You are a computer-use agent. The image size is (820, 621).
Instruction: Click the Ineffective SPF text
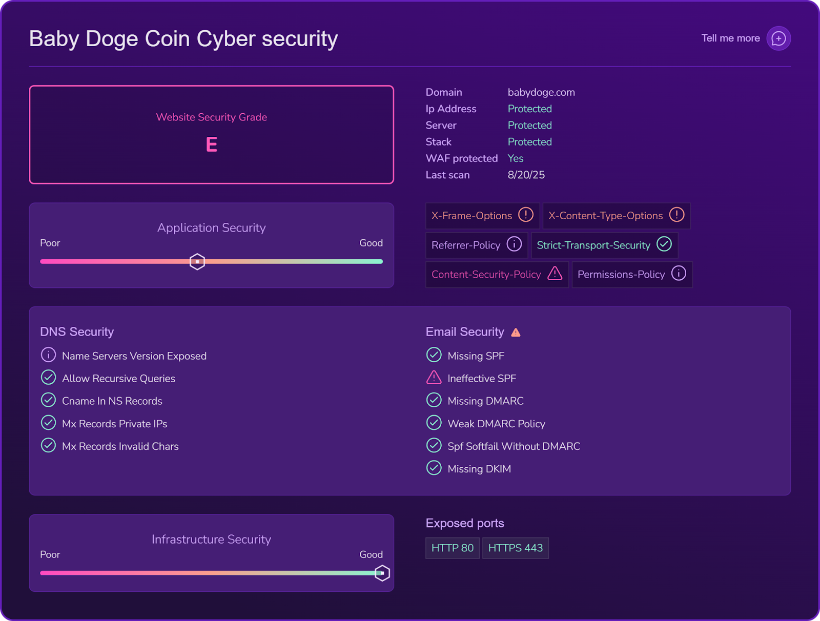click(482, 379)
